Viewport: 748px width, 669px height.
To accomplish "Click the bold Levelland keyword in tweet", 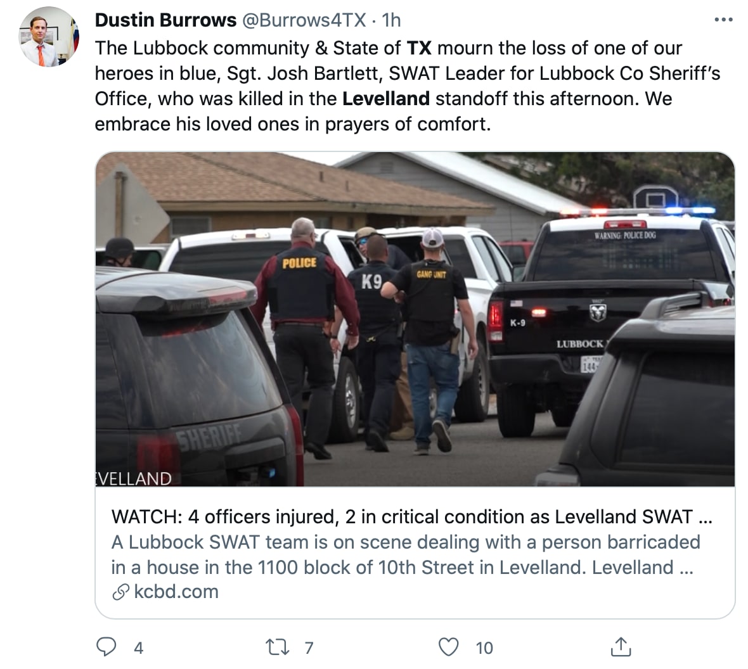I will 386,99.
